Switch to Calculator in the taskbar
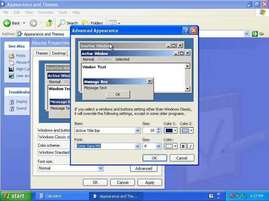This screenshot has height=201, width=269. 62,196
